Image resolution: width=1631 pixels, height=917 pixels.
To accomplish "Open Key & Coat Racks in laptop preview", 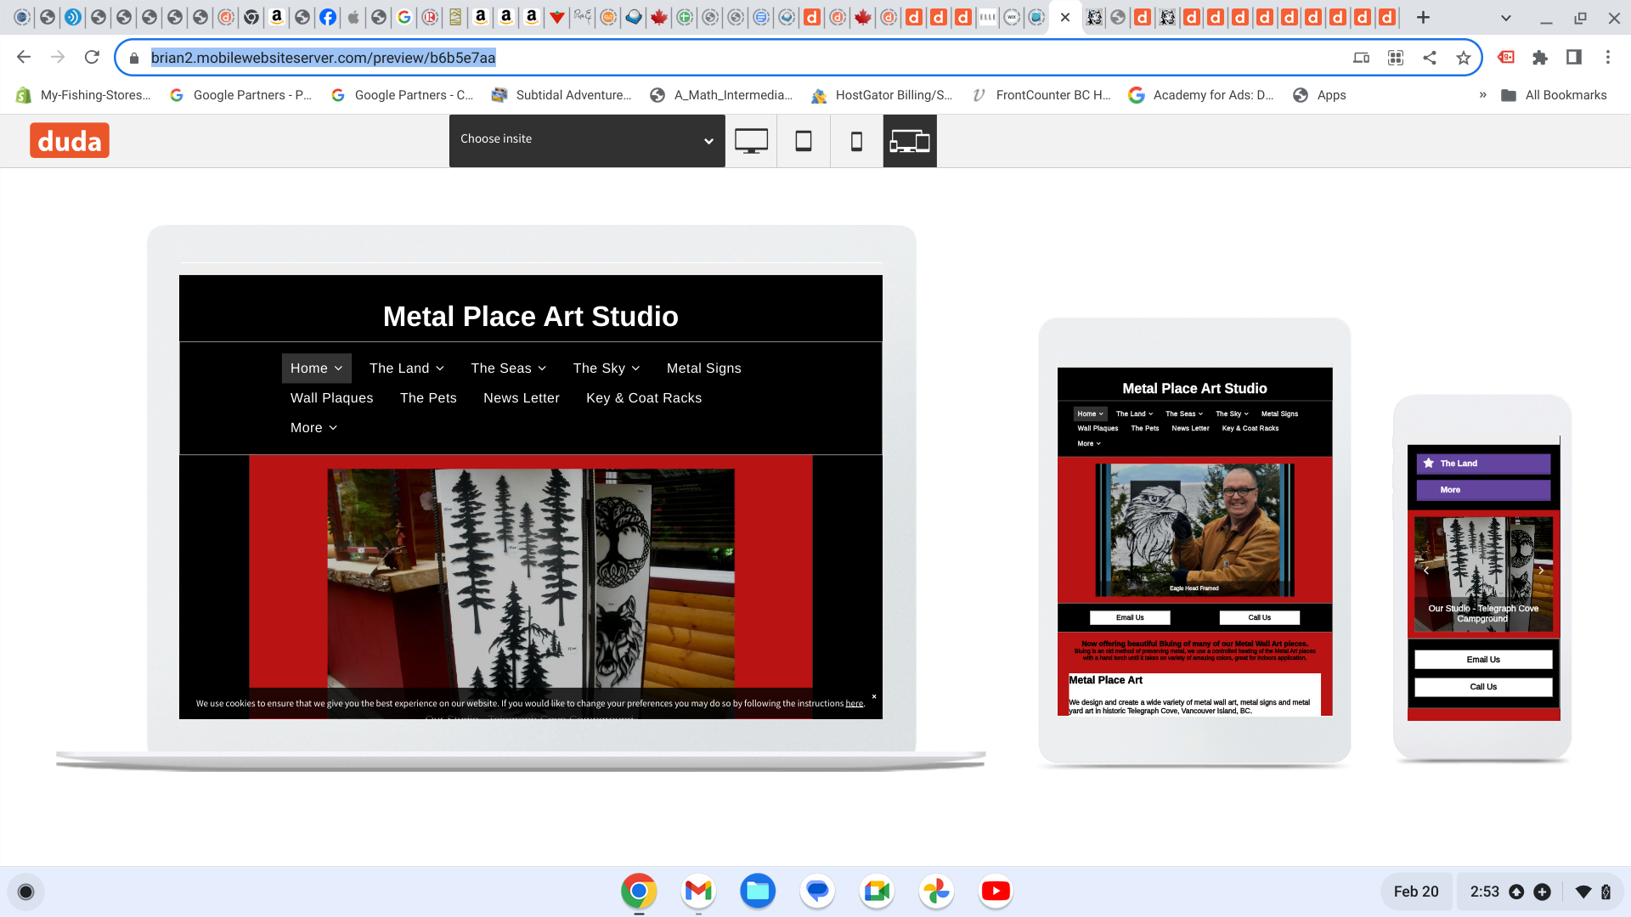I will click(x=644, y=398).
